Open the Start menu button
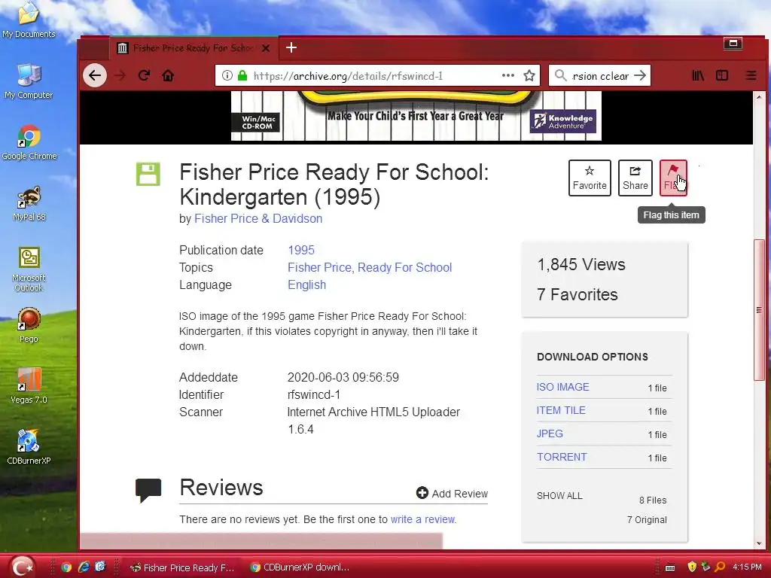The height and width of the screenshot is (578, 771). pos(23,566)
